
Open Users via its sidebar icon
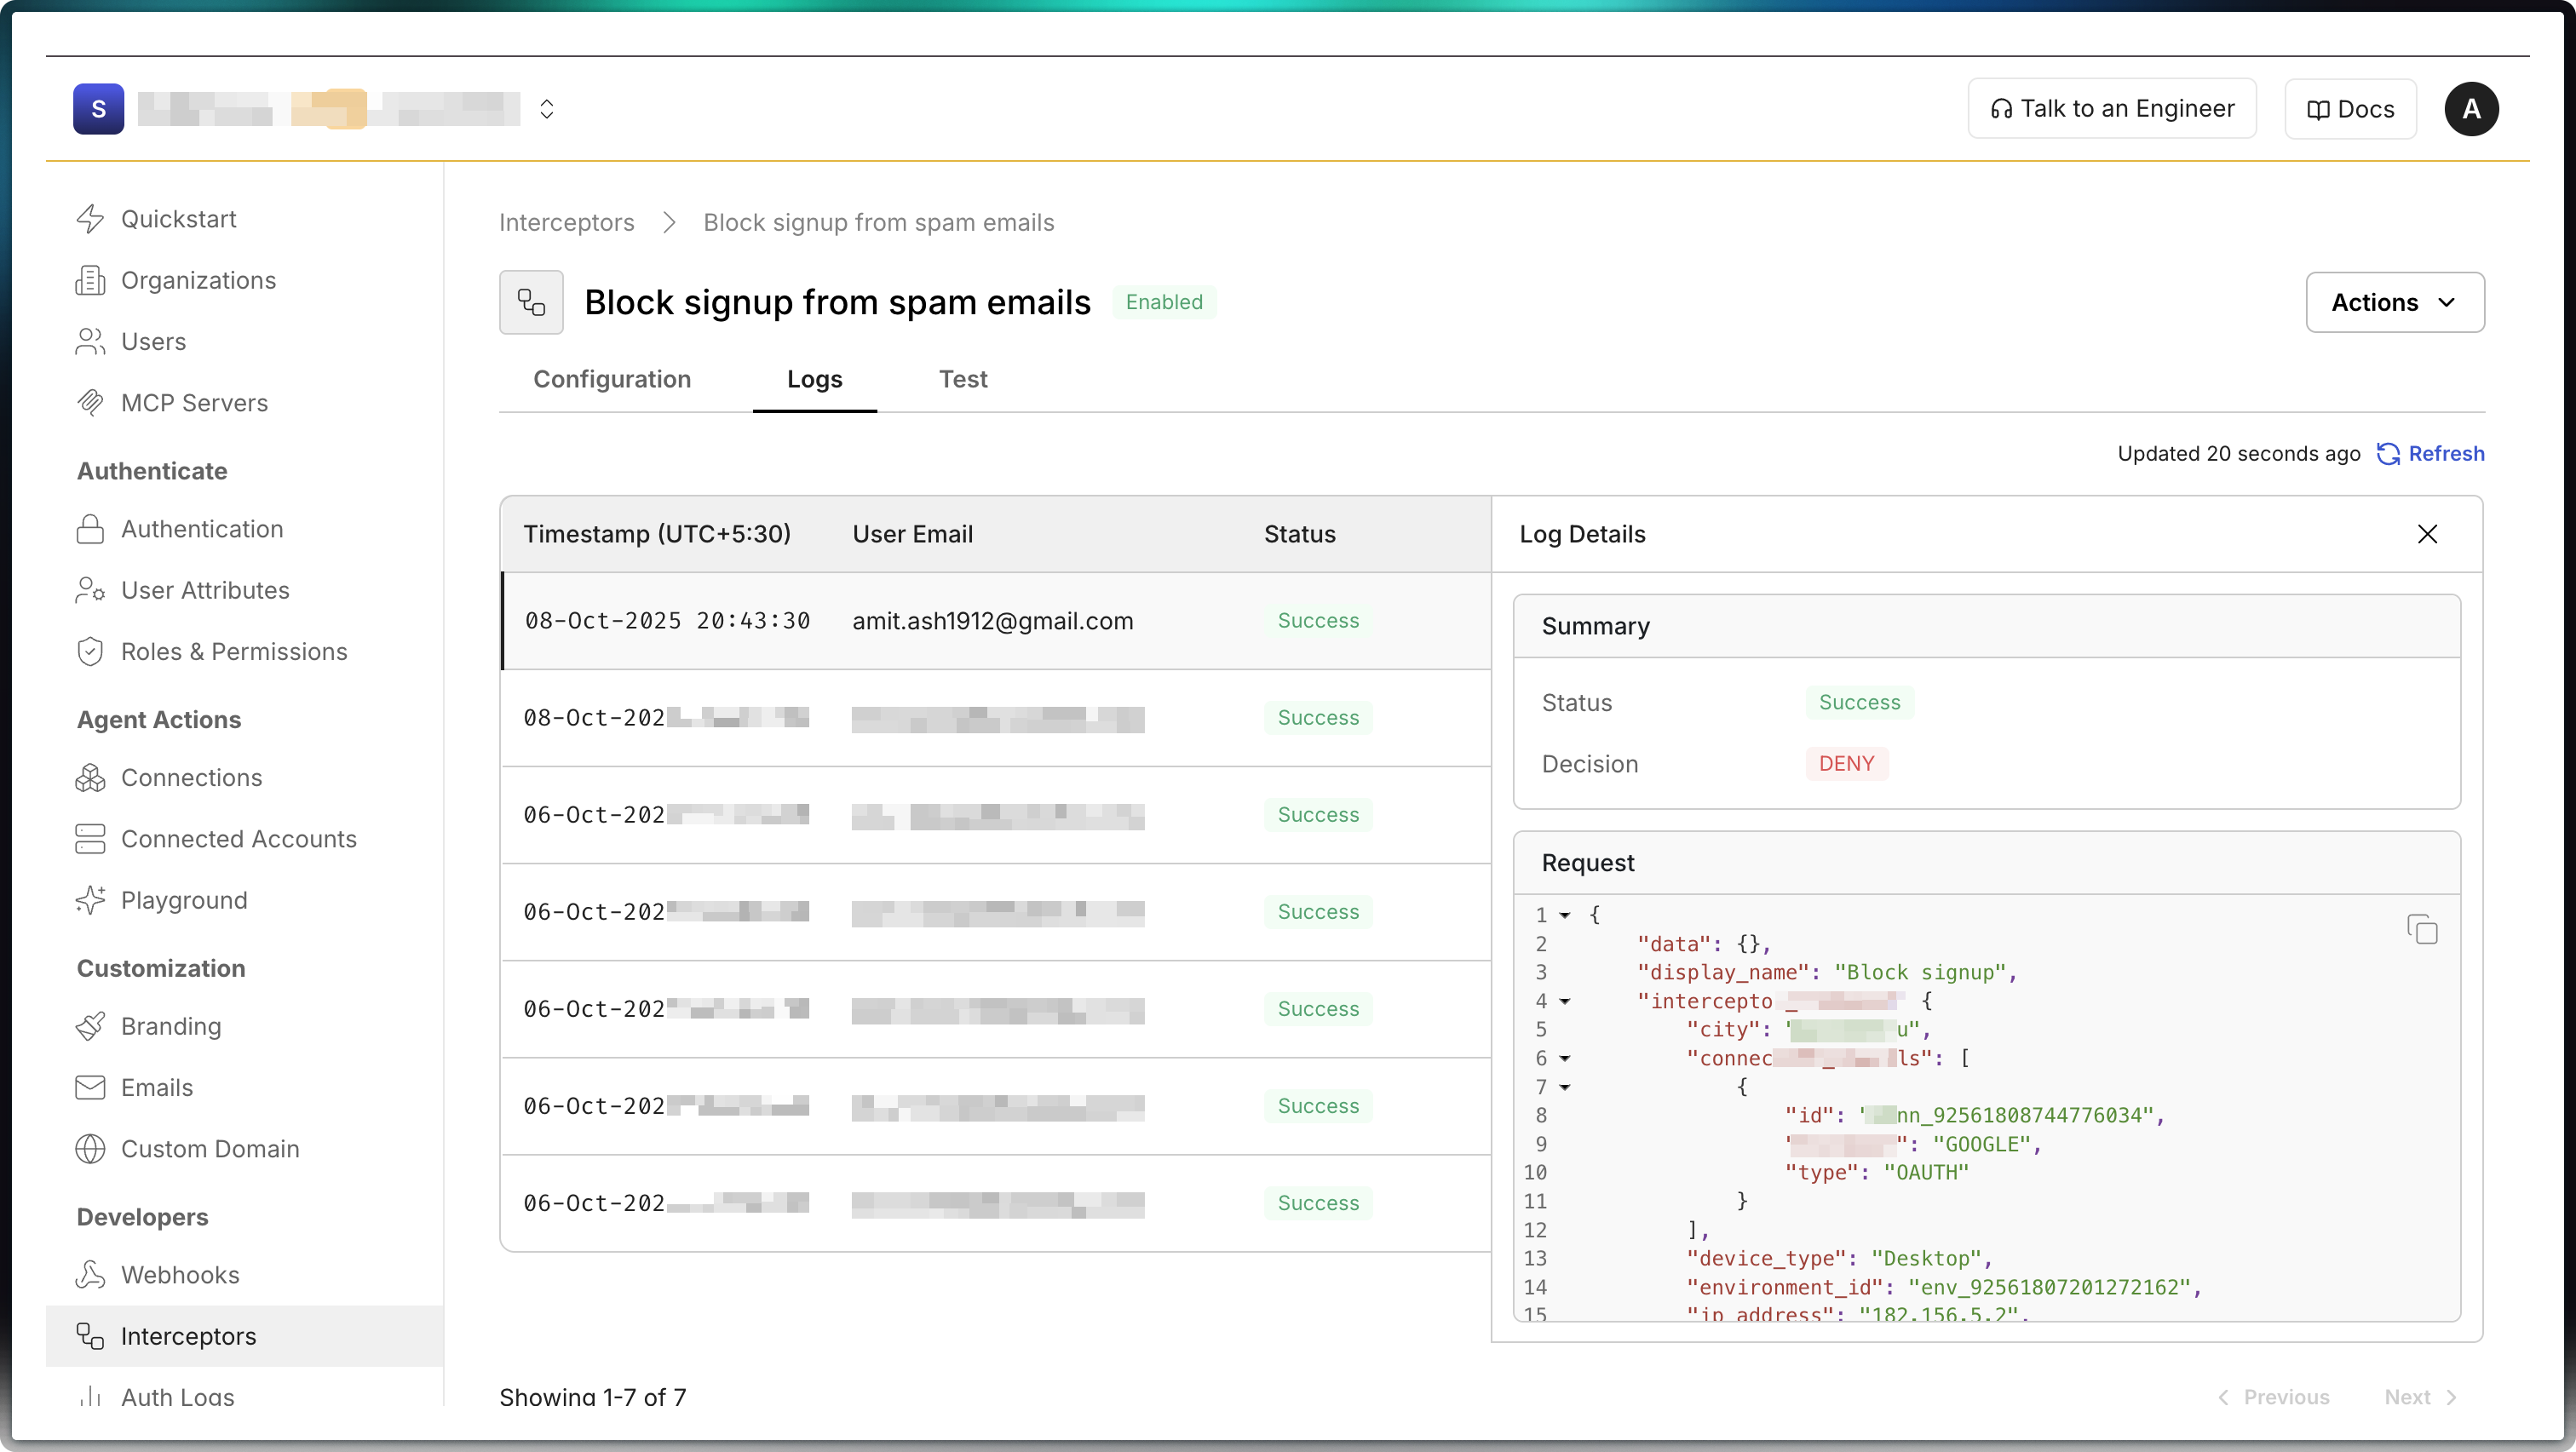pos(92,341)
